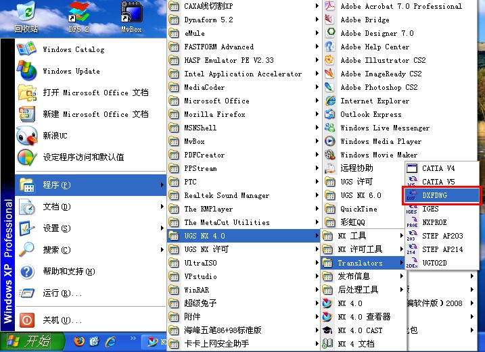The height and width of the screenshot is (352, 485).
Task: Choose NXPROE from the Translators menu
Action: click(x=442, y=222)
